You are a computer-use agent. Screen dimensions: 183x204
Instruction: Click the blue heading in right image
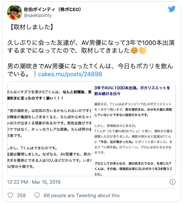point(132,91)
